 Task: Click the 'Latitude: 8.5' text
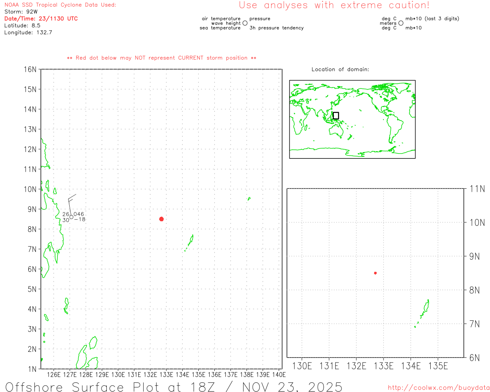(x=22, y=26)
